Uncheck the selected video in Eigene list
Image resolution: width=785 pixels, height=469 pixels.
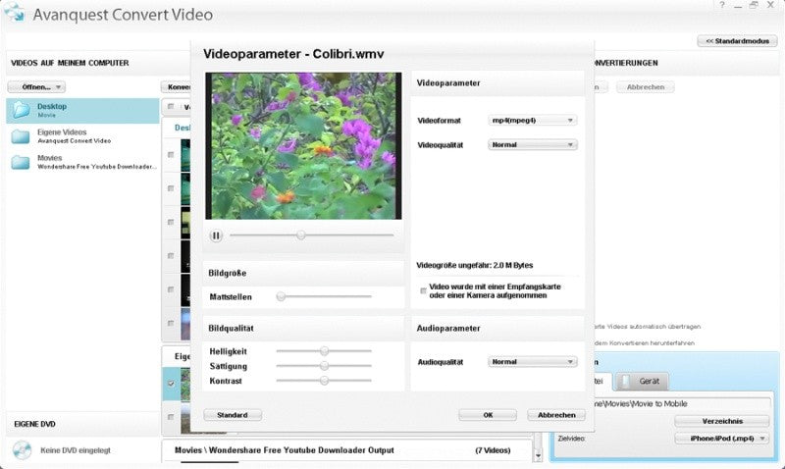[x=171, y=384]
